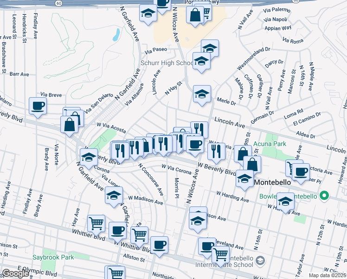
Task: Click the Bowlero Montebello label text
Action: click(288, 196)
